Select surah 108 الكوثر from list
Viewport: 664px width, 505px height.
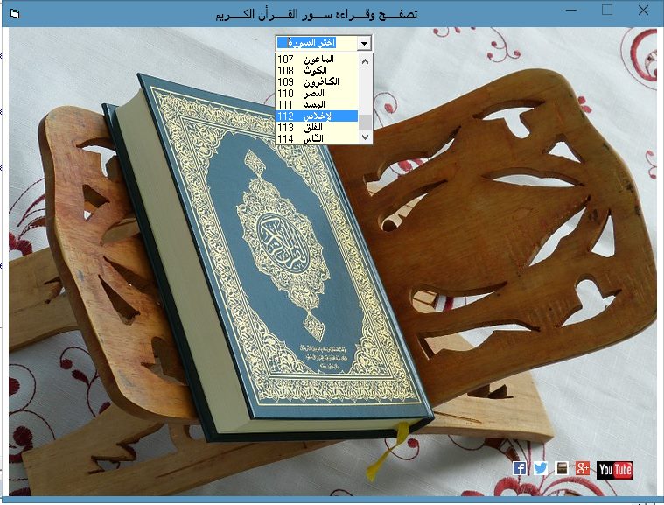click(317, 71)
